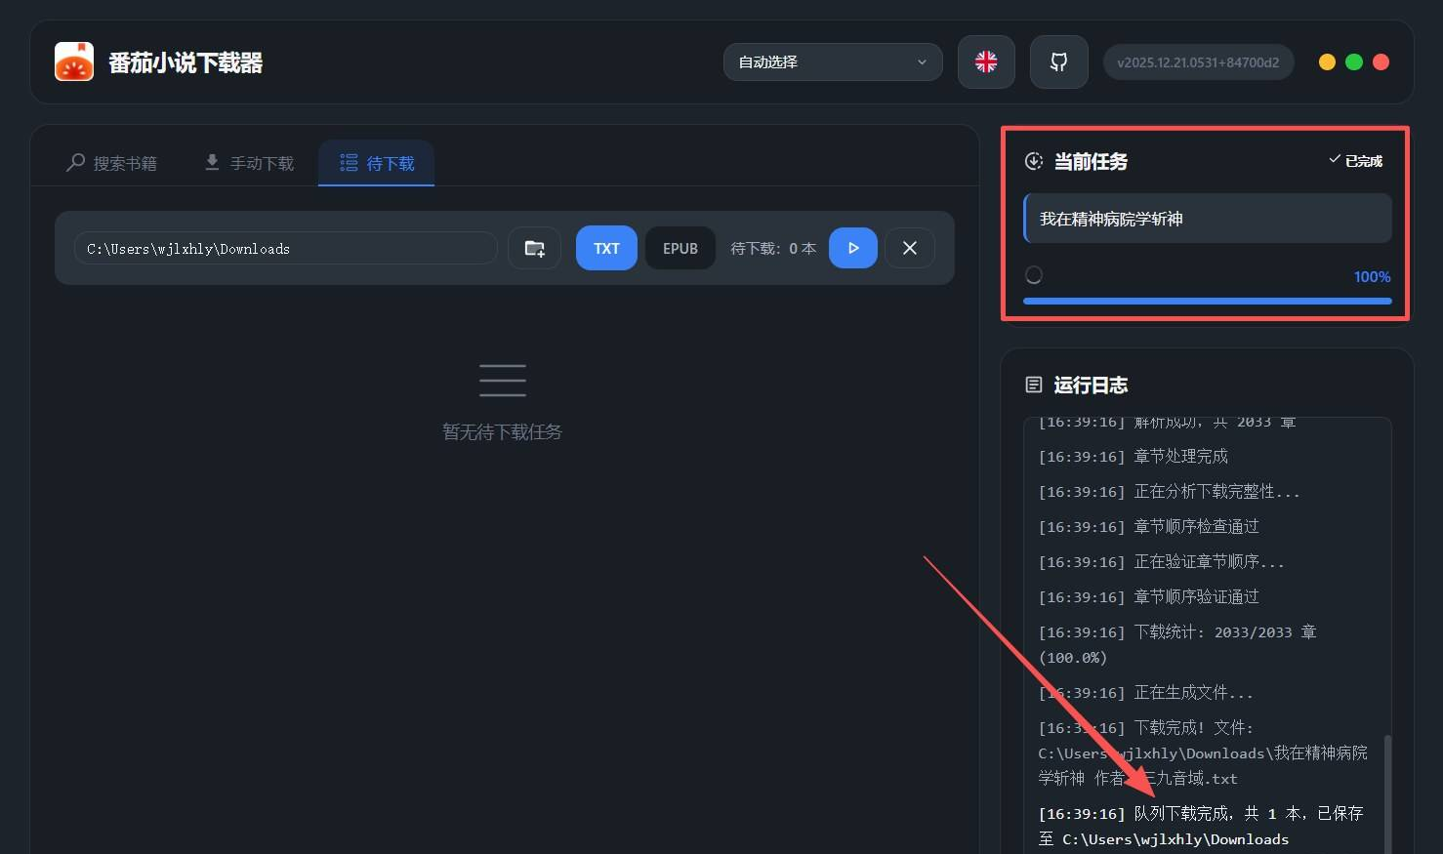Start queue download with play button
This screenshot has height=854, width=1443.
(853, 248)
